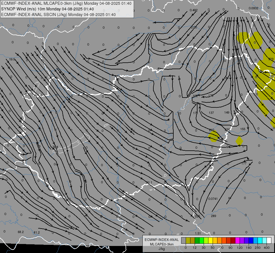Click the legend tick label '70'
This screenshot has height=253, width=275.
click(222, 248)
